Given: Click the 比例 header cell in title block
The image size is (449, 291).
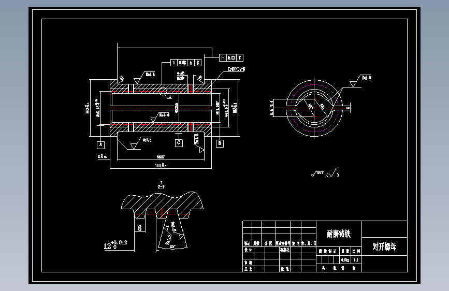Looking at the screenshot, I should (x=356, y=251).
